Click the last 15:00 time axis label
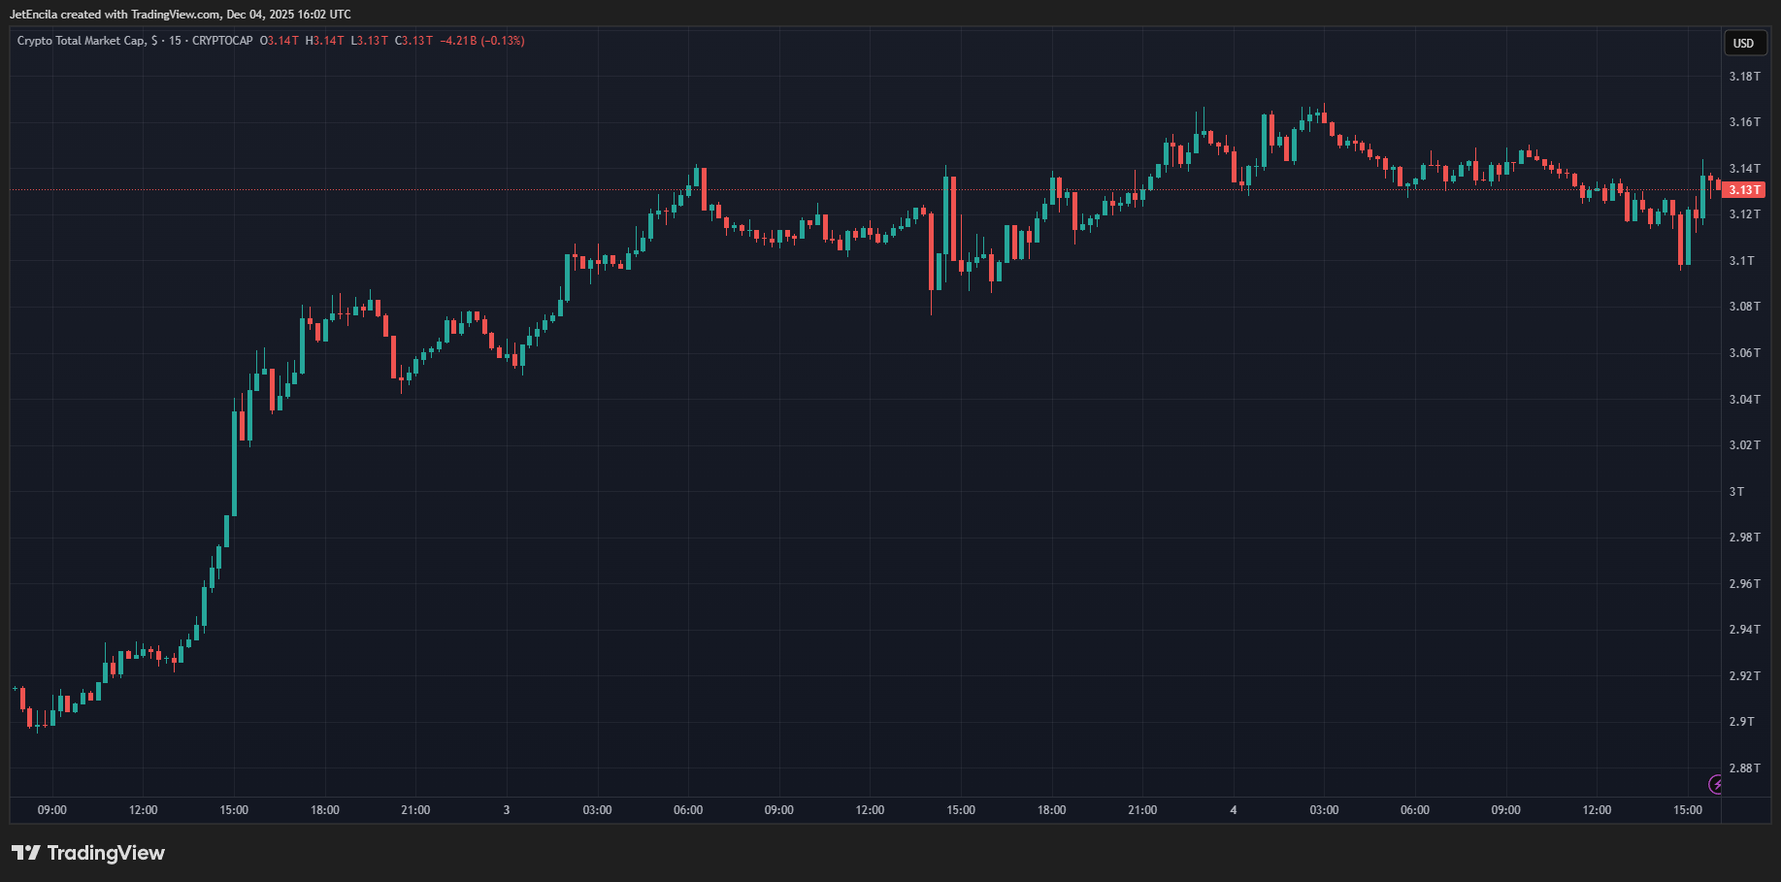This screenshot has width=1781, height=882. pos(1687,810)
